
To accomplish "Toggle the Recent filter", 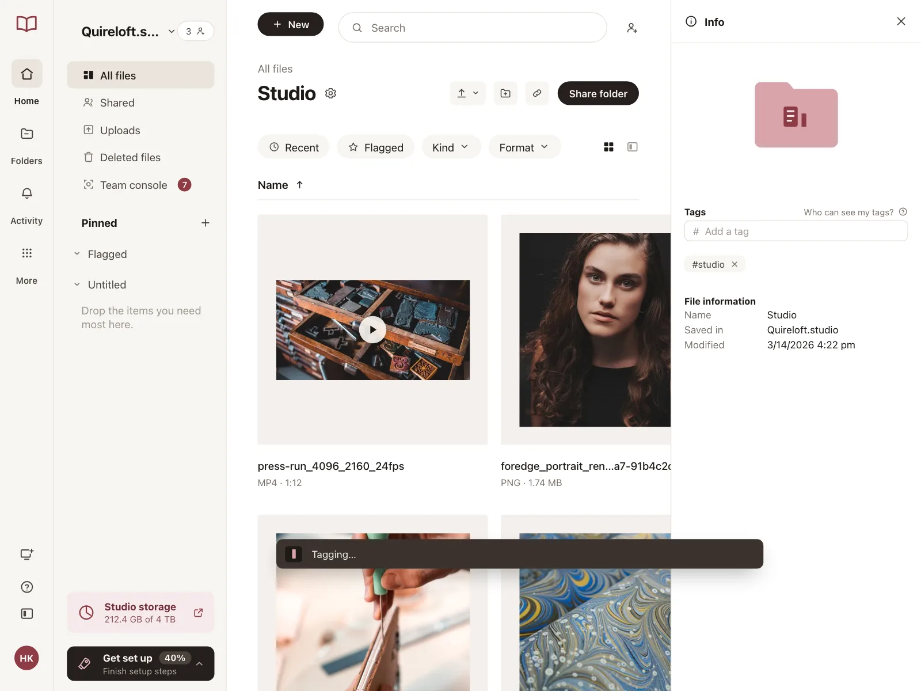I will coord(294,147).
